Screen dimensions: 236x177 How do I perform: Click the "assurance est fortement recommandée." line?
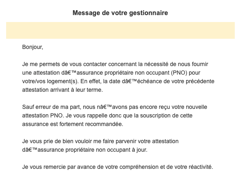[x=73, y=124]
